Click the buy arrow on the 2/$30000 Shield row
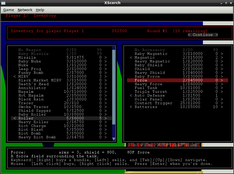This screenshot has height=174, width=234. pyautogui.click(x=222, y=69)
